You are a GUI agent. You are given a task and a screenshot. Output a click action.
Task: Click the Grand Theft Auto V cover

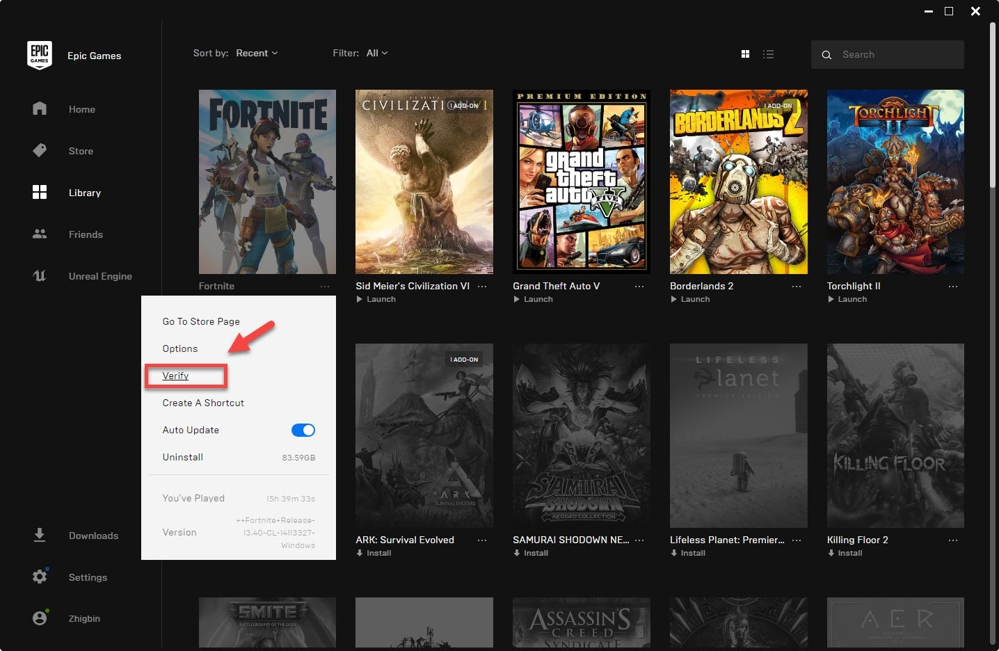582,182
